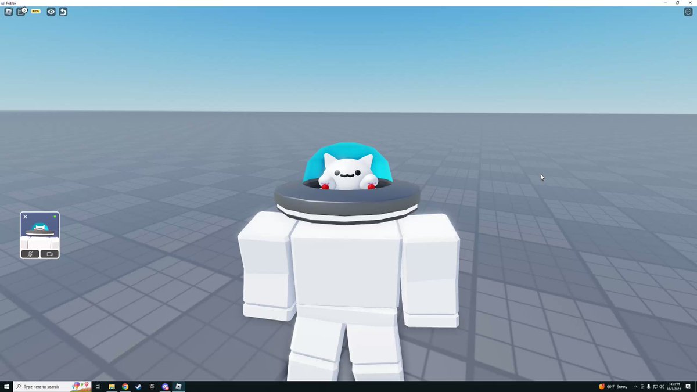Open File Explorer from the taskbar

pos(112,386)
